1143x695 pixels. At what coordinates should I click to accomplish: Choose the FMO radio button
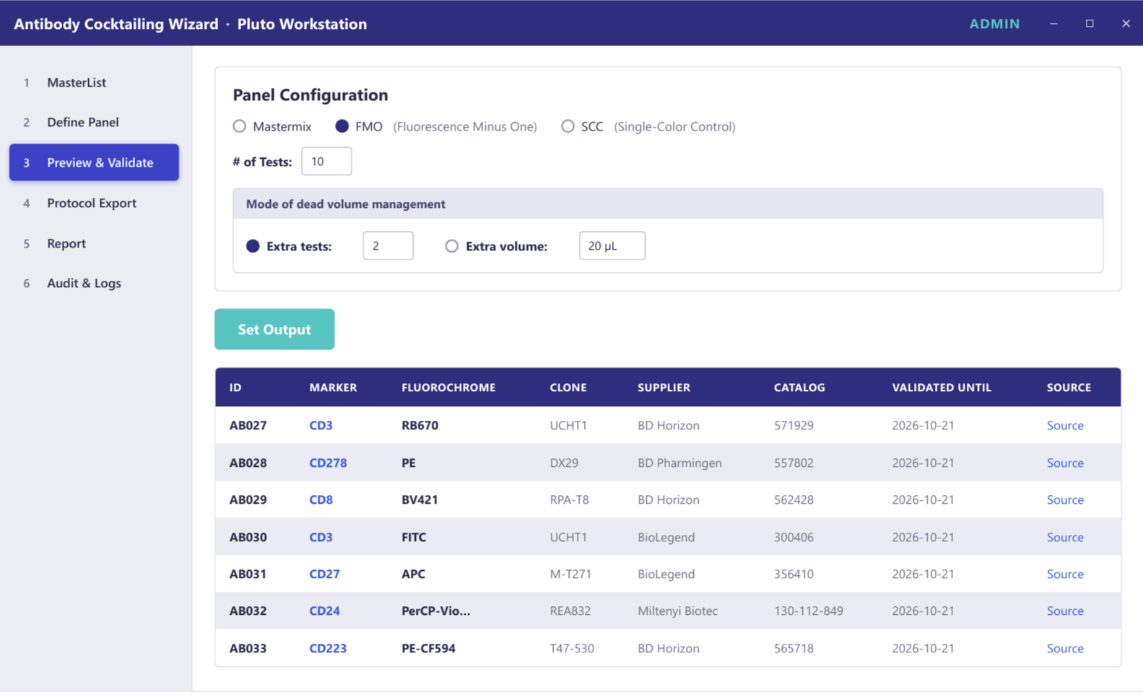(x=342, y=126)
